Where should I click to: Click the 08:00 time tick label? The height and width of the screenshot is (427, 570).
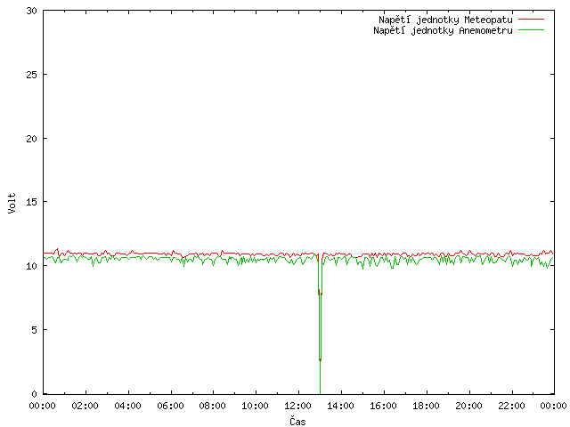pos(213,406)
